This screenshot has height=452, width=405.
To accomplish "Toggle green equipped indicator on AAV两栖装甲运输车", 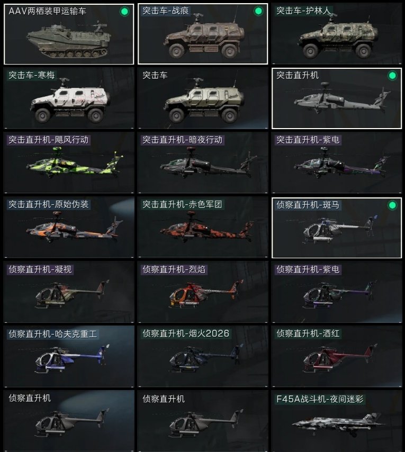I will pyautogui.click(x=124, y=12).
